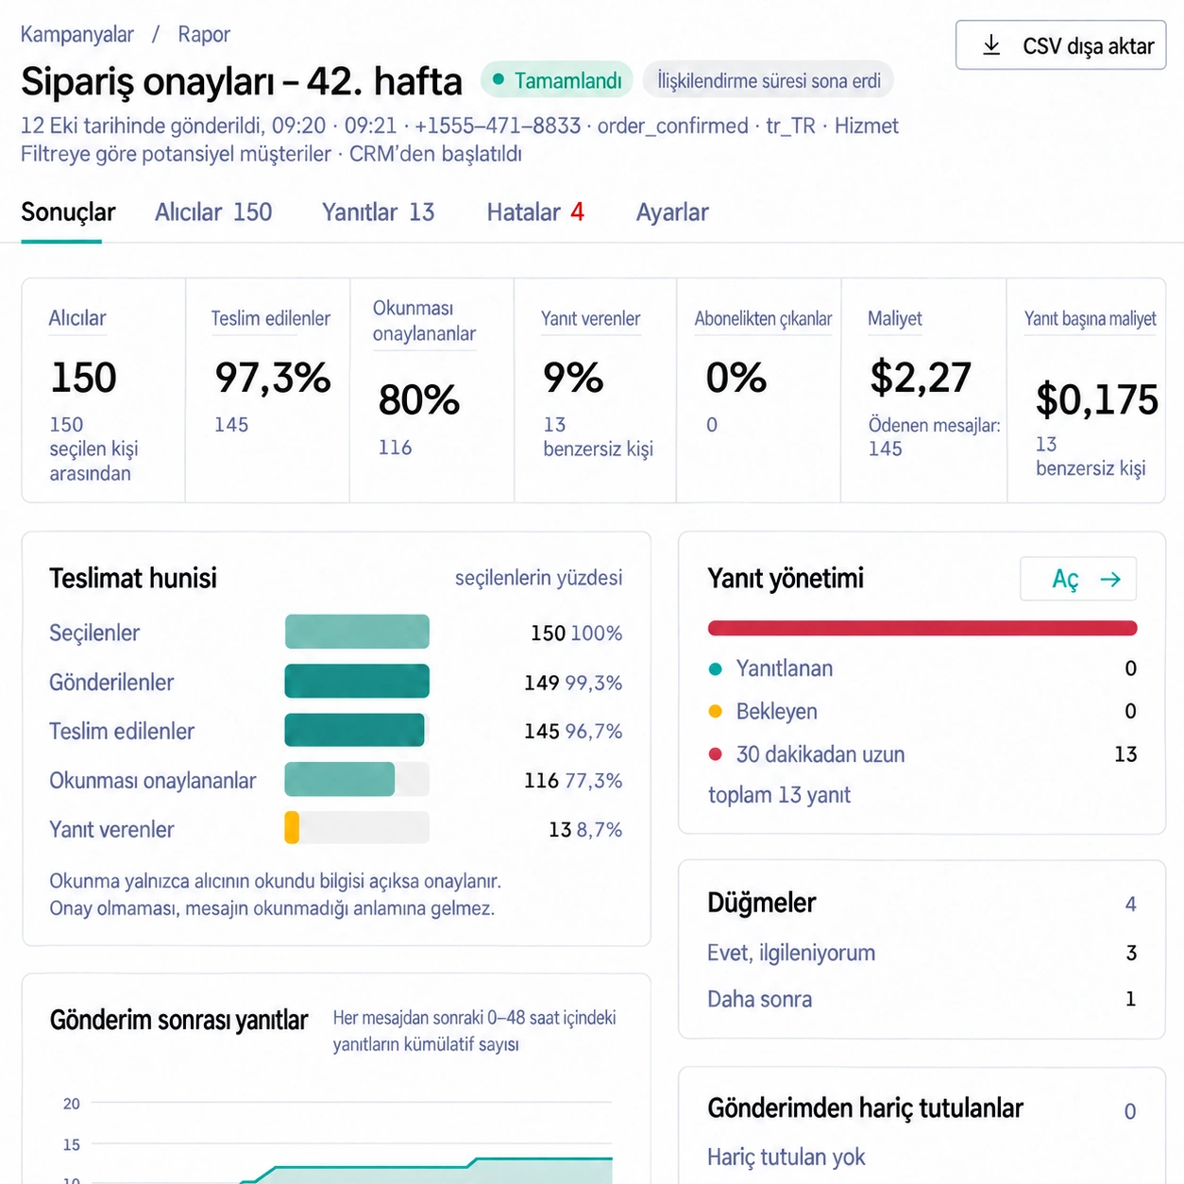The image size is (1184, 1184).
Task: Click the Yanıtlanan row in response management
Action: [x=922, y=668]
